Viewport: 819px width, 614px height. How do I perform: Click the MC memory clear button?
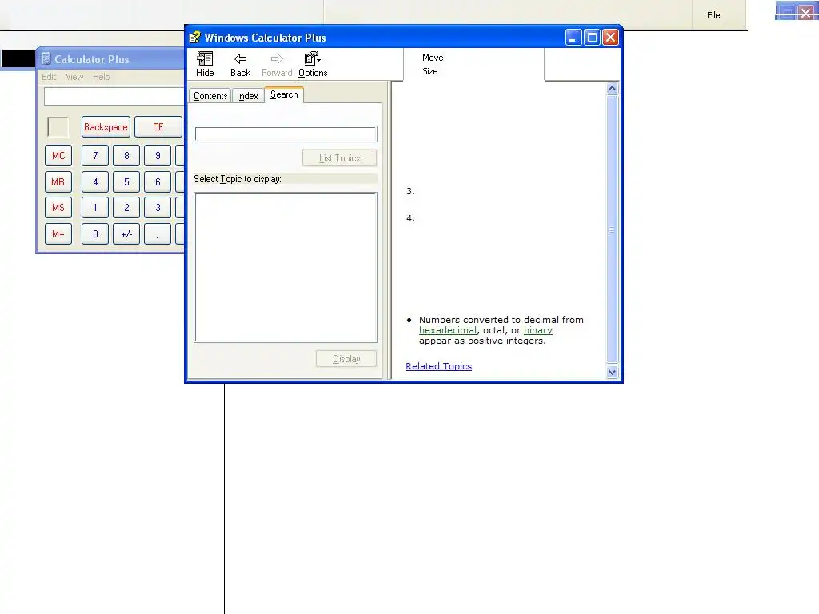58,156
